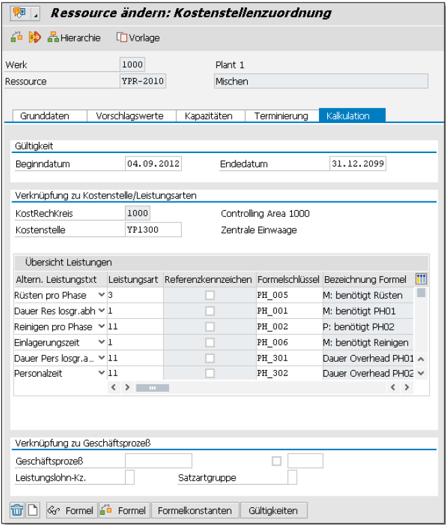Open the Hierarchie view
The width and height of the screenshot is (446, 525).
tap(74, 38)
